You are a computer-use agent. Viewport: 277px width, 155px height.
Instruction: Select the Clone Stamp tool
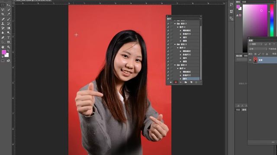tap(3, 23)
